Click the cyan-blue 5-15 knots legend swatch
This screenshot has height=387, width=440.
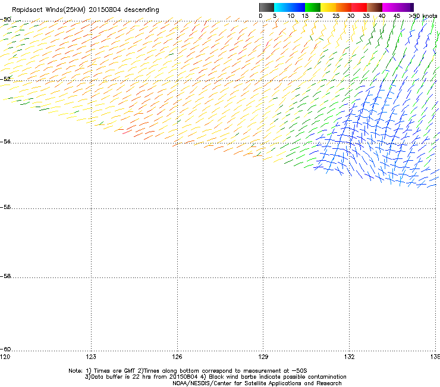[x=290, y=7]
